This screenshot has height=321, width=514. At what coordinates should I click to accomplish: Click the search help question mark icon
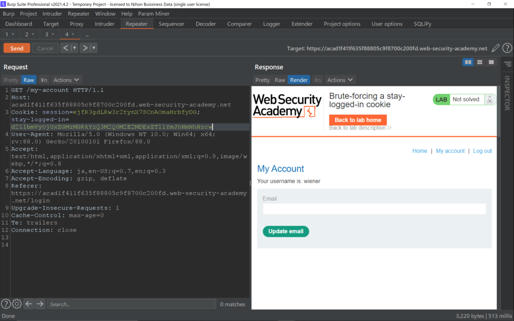point(6,304)
